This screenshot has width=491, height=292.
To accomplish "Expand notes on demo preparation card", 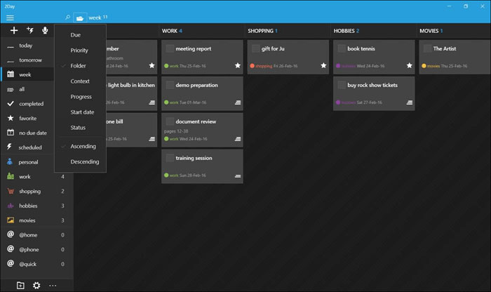I will pos(238,102).
